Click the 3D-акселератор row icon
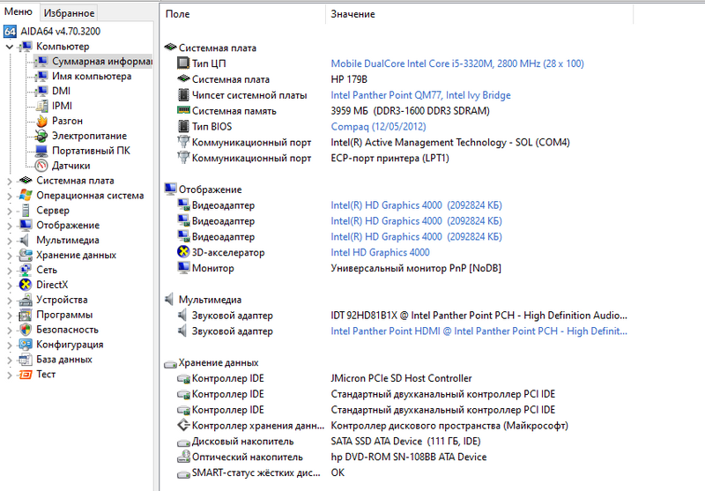This screenshot has height=491, width=705. [183, 253]
